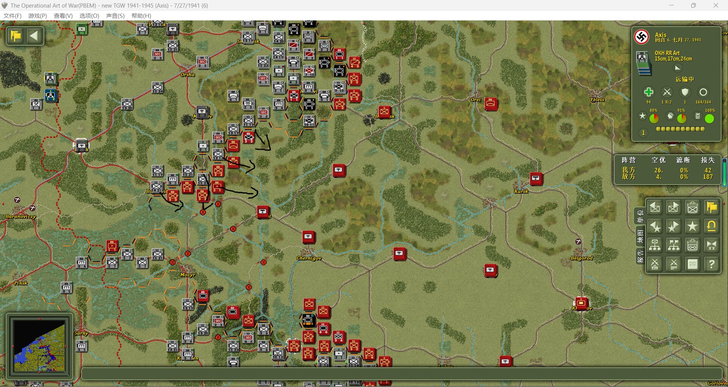The width and height of the screenshot is (728, 387).
Task: Click the crossed swords clipboard icon
Action: 655,264
